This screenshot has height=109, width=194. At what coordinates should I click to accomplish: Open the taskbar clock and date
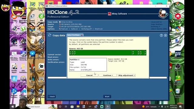[173, 107]
